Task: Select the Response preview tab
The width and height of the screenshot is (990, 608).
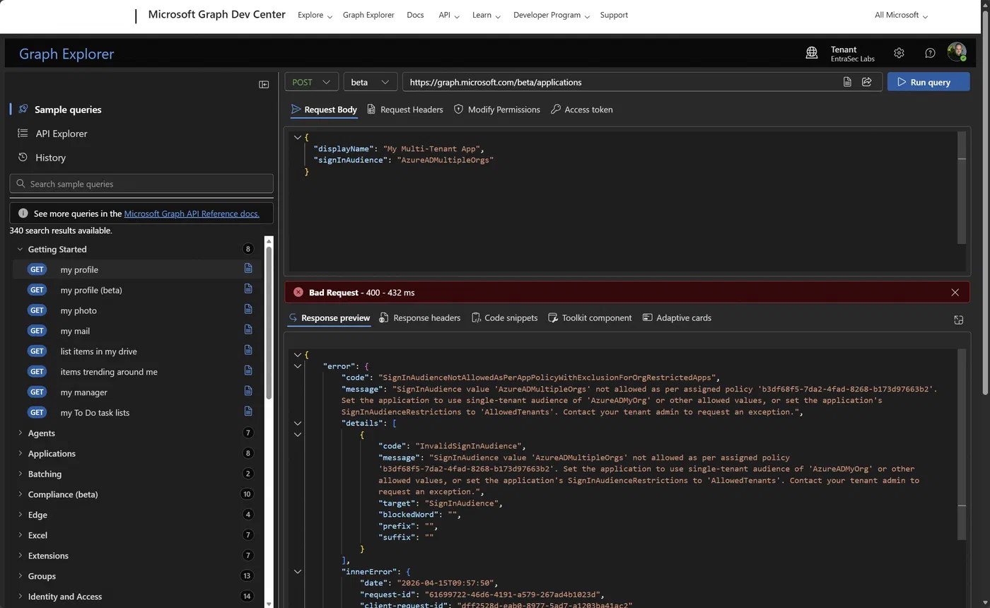Action: coord(329,318)
